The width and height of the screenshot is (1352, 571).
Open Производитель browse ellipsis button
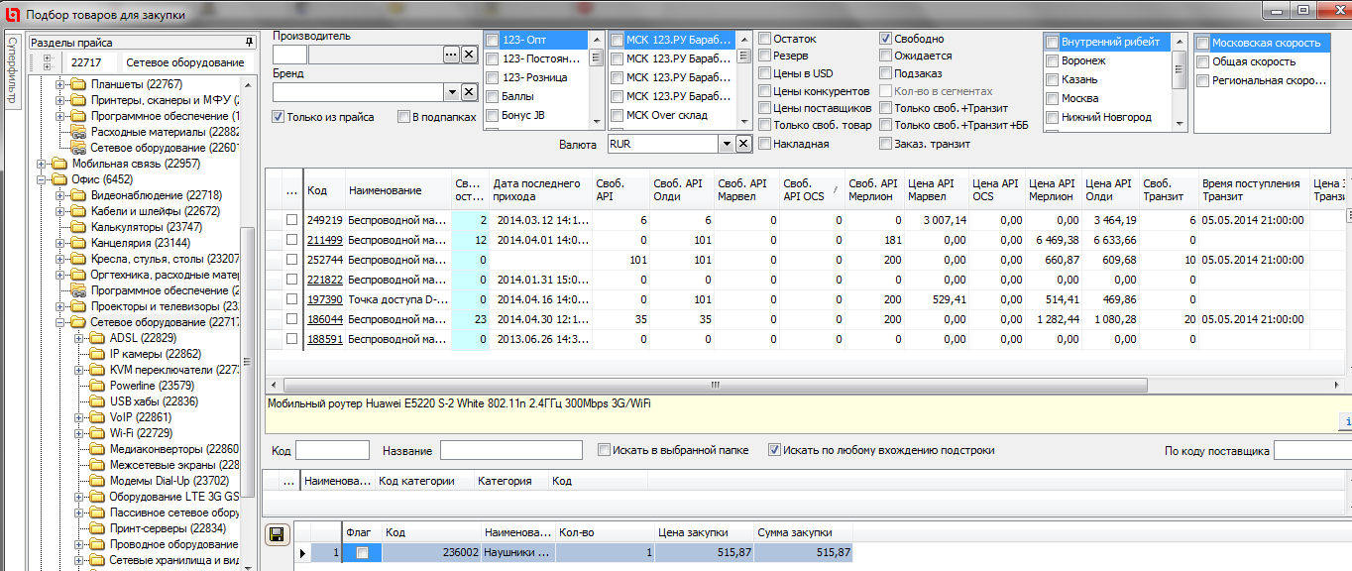coord(451,55)
